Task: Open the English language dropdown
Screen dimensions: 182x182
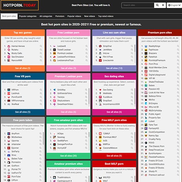Action: [x=174, y=5]
